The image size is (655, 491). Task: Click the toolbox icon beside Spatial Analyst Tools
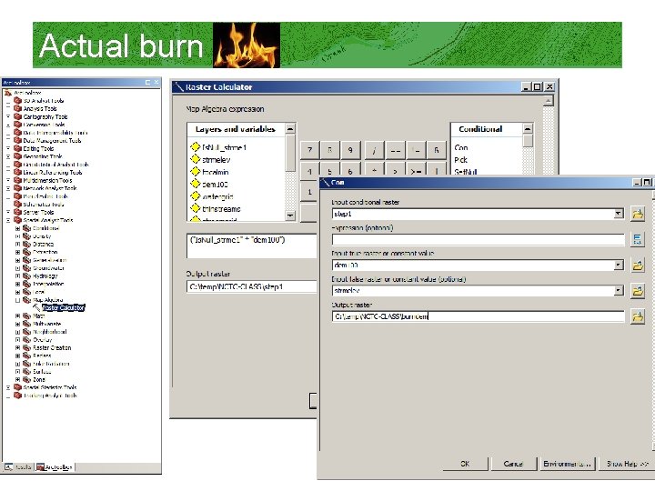coord(17,220)
